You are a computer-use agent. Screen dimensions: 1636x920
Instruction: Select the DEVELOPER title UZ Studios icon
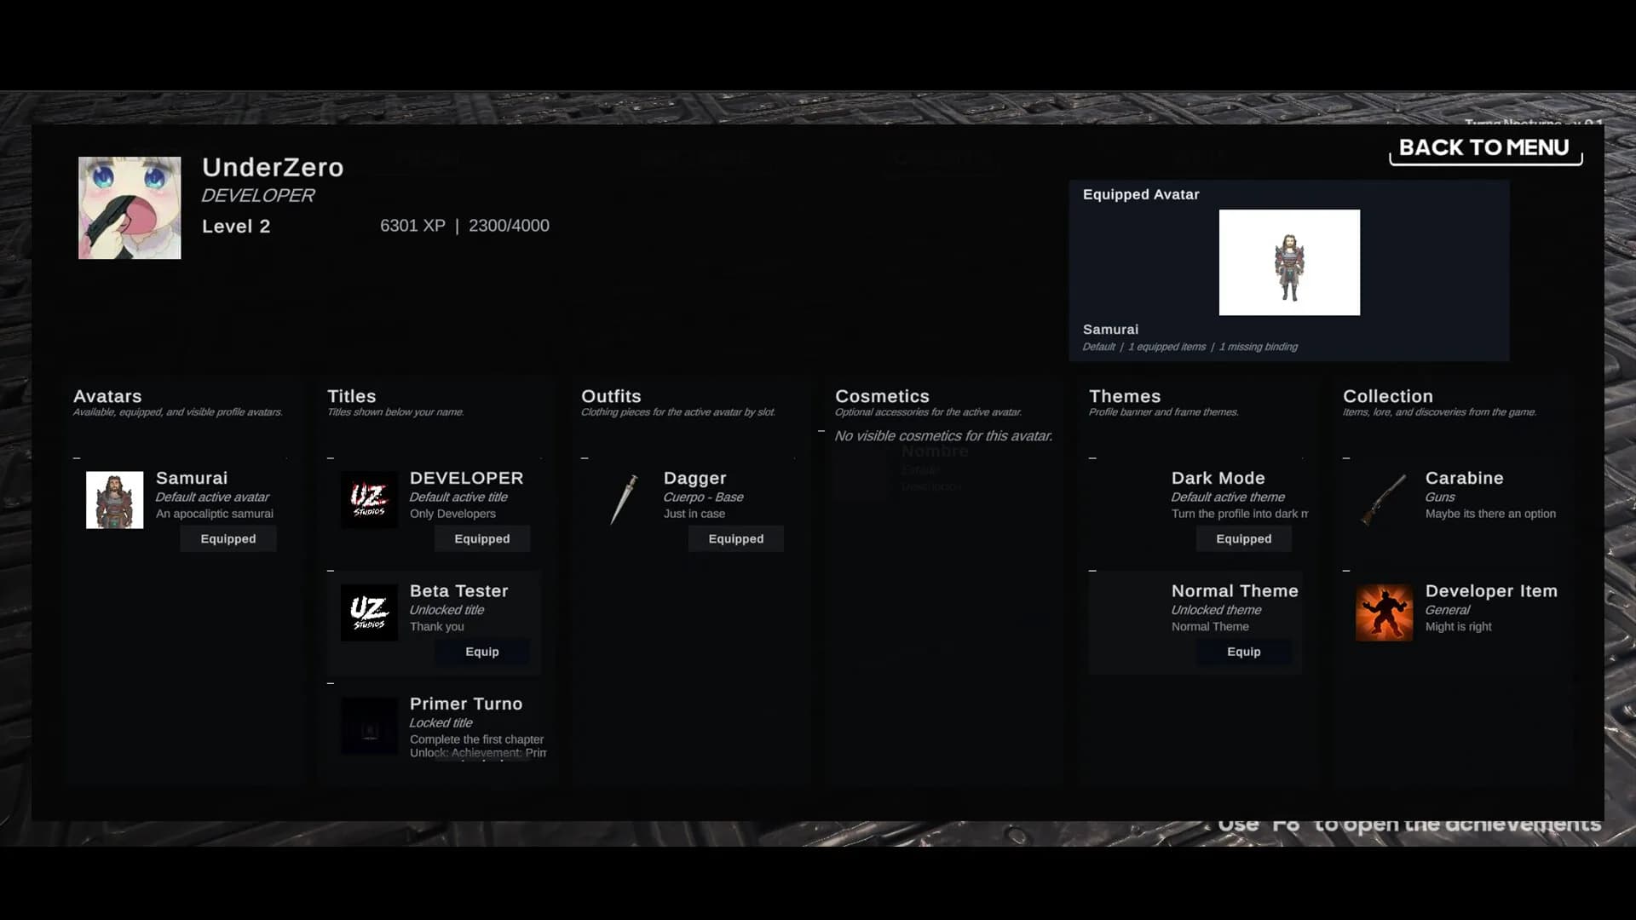click(369, 500)
